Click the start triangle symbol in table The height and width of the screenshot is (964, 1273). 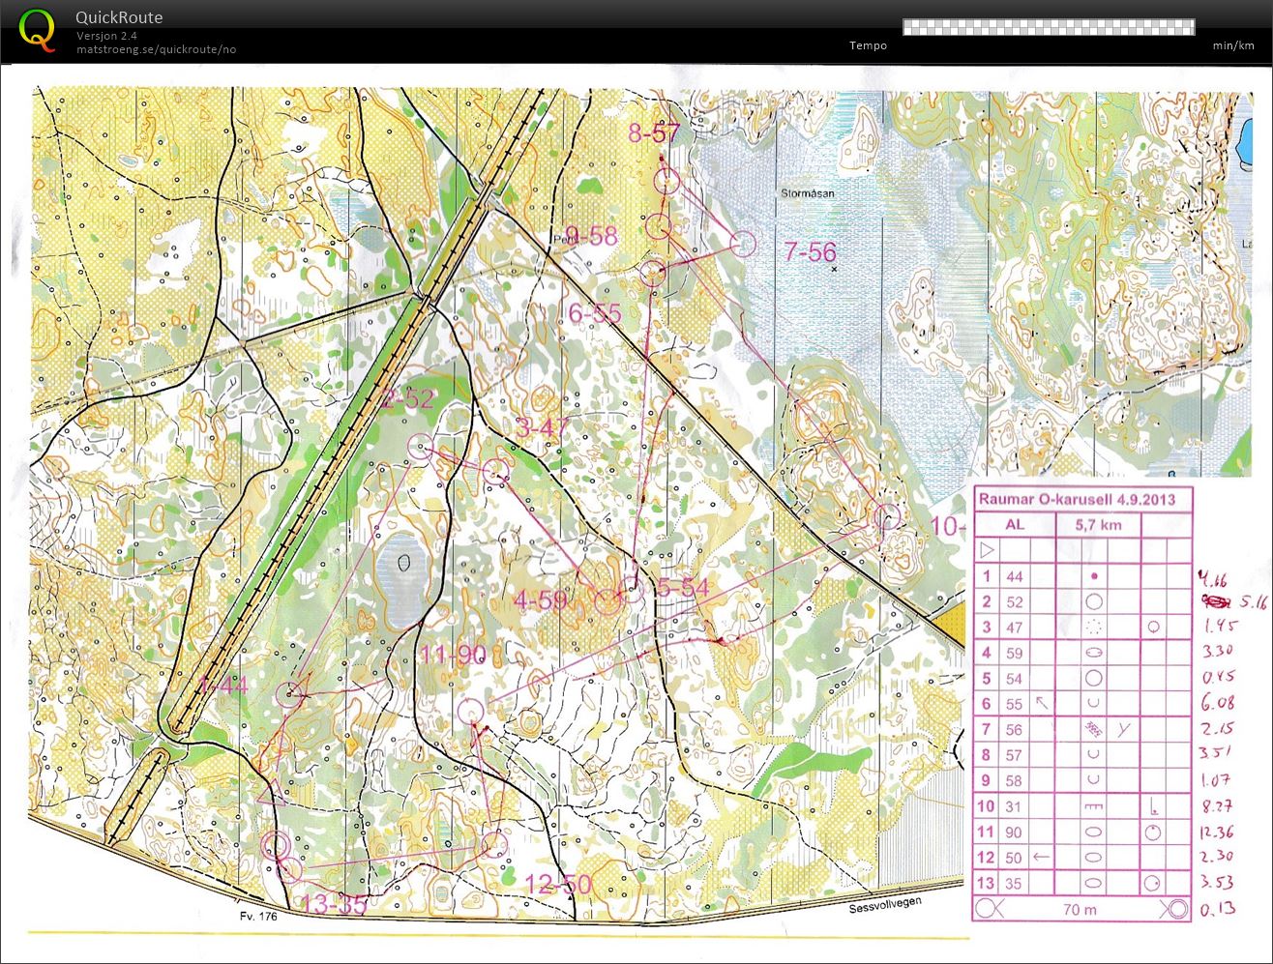click(987, 550)
